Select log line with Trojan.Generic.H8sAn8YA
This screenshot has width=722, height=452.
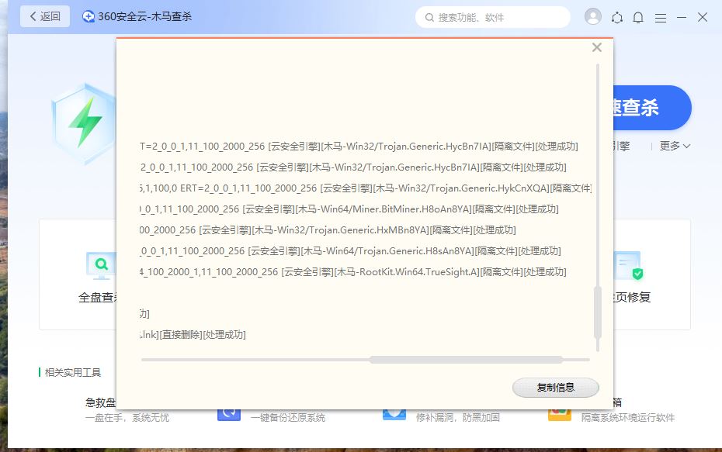click(x=350, y=251)
